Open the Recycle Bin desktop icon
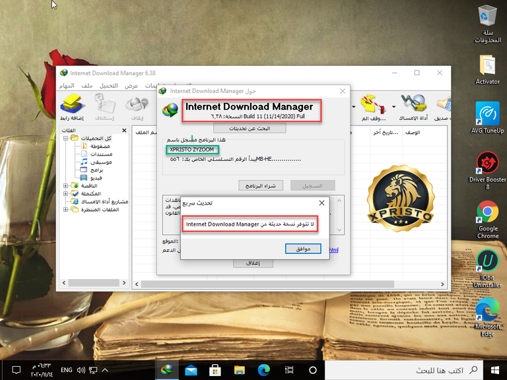The width and height of the screenshot is (507, 380). click(487, 23)
